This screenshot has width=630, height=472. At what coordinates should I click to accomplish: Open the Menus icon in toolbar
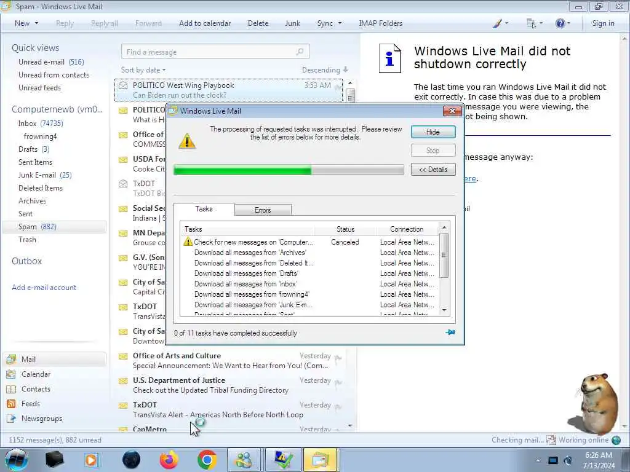(x=531, y=23)
